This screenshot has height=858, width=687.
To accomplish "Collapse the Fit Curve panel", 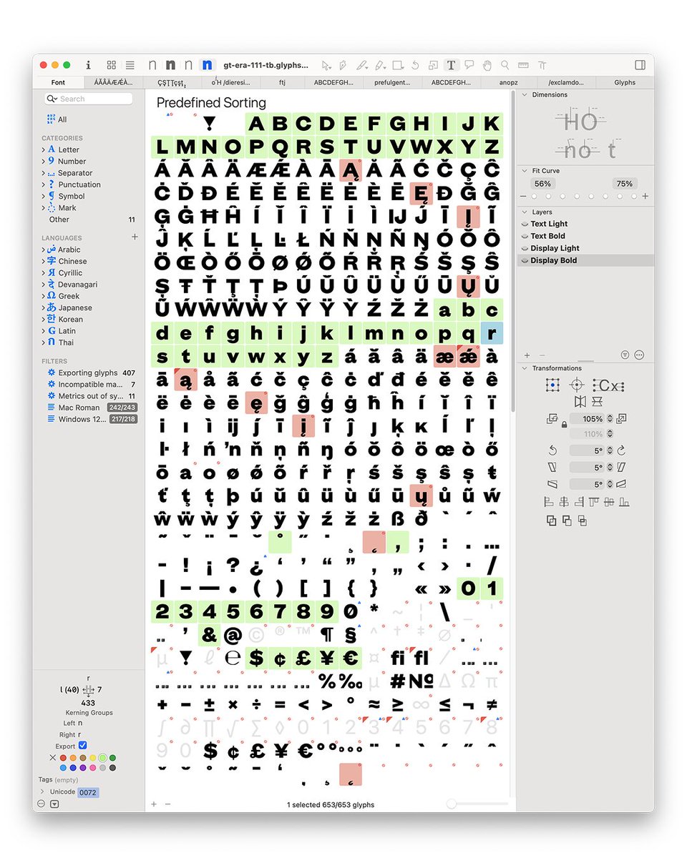I will (x=525, y=171).
